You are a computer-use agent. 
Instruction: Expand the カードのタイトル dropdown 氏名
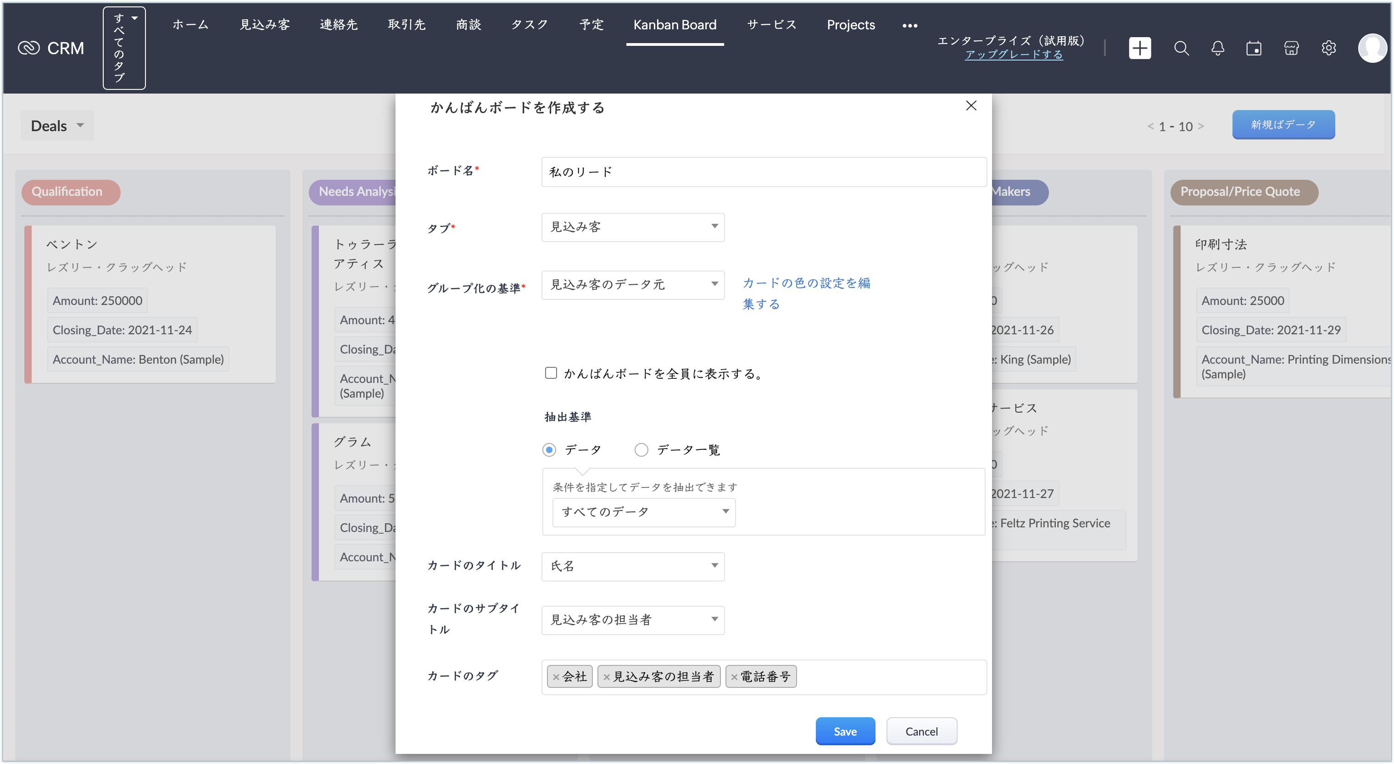tap(633, 566)
